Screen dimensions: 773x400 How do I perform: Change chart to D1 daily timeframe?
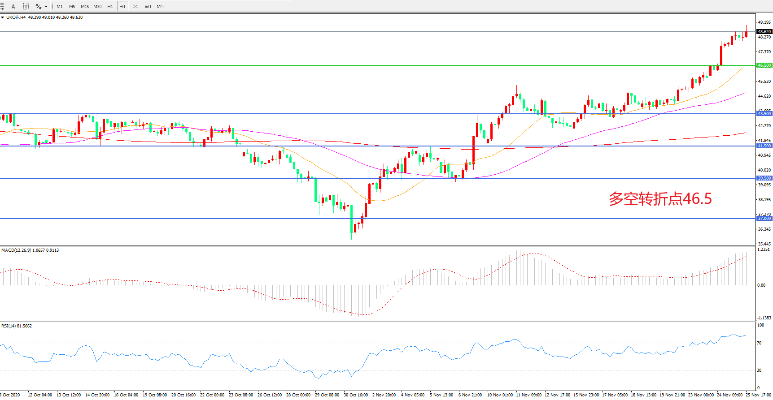(135, 6)
